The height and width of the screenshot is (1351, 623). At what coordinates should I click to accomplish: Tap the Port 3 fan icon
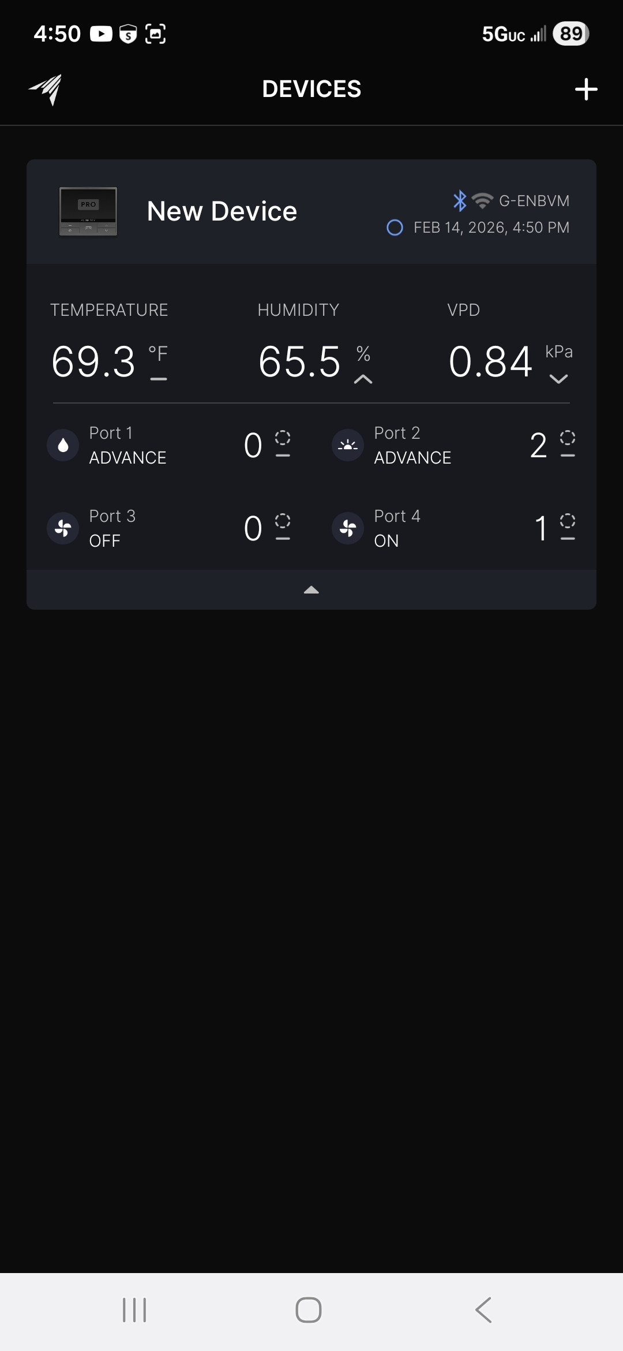point(63,528)
